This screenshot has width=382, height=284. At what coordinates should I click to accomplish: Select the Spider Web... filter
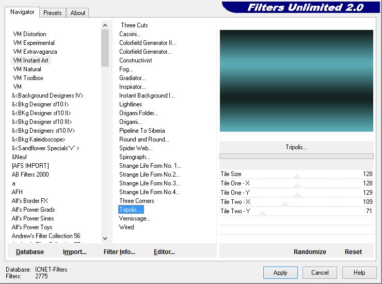(x=136, y=148)
